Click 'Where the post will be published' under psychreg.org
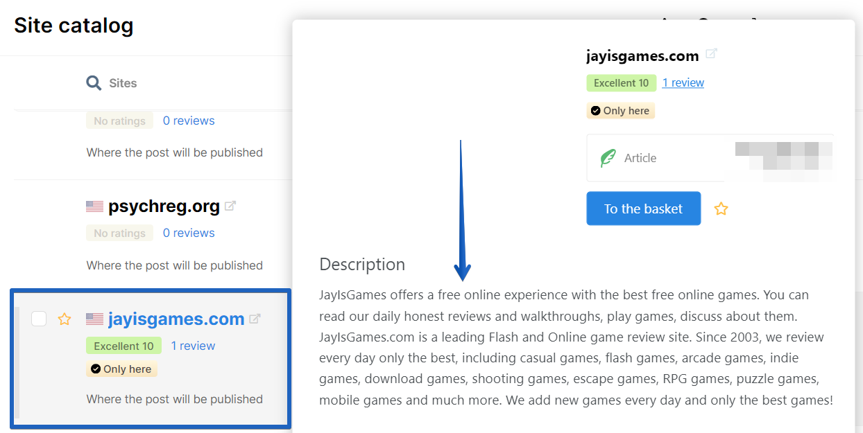 coord(175,265)
